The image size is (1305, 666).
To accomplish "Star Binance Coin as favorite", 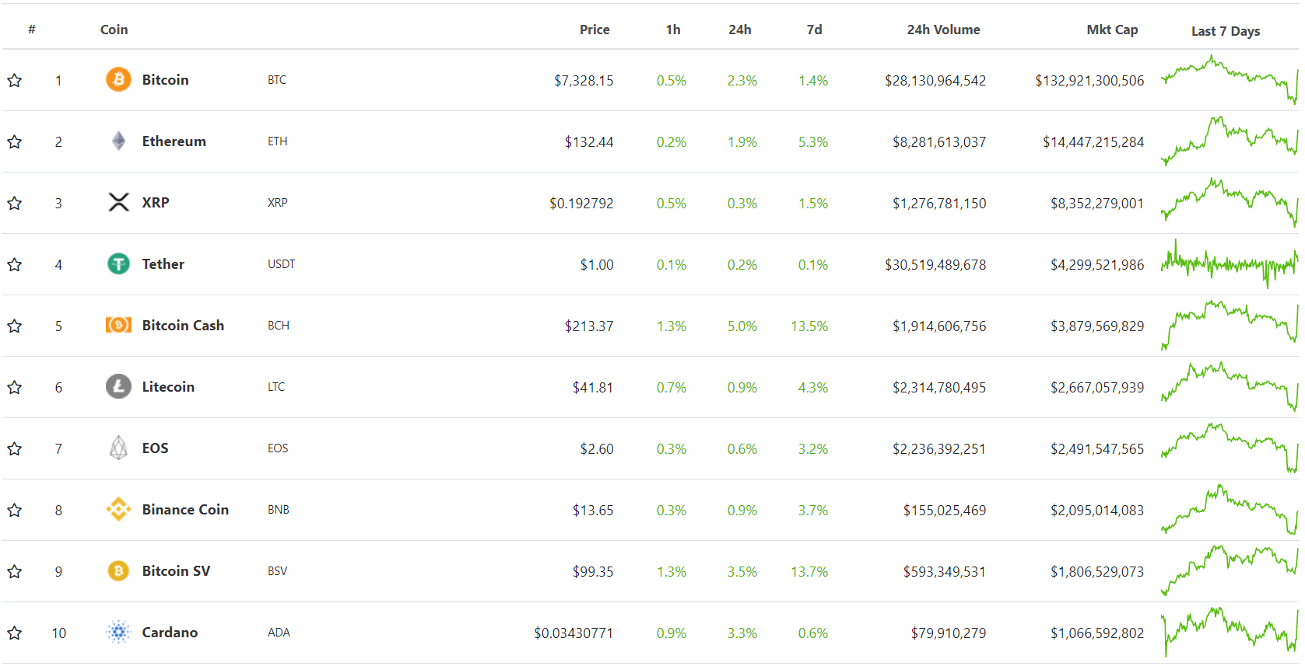I will (x=14, y=510).
